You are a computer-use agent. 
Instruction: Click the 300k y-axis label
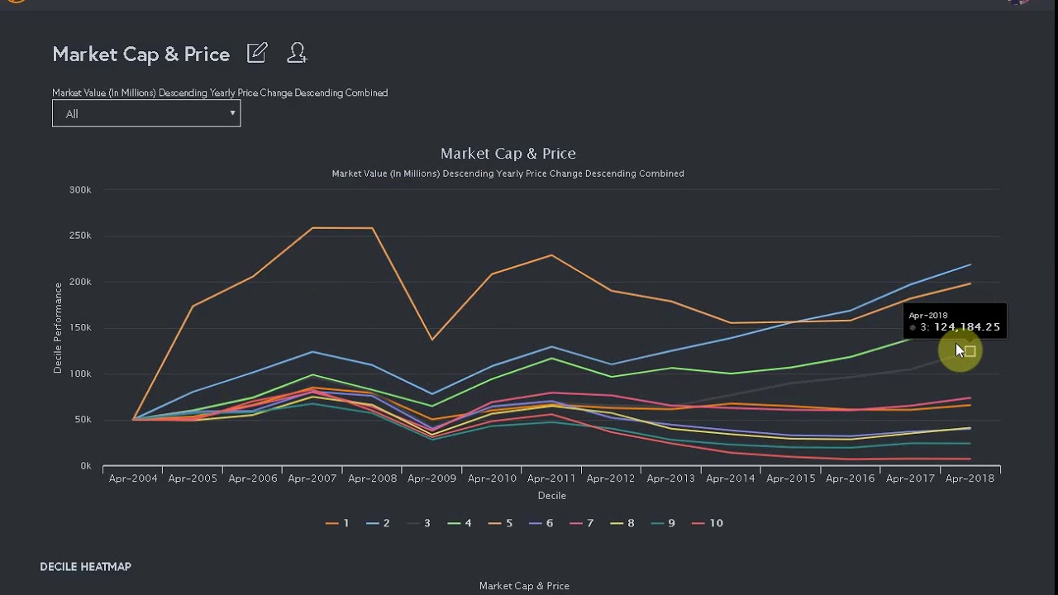(80, 190)
